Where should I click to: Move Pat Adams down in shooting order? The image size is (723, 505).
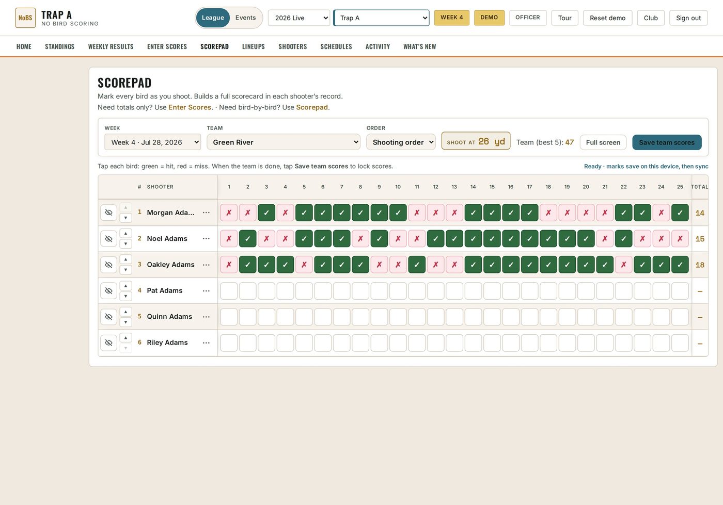(125, 296)
